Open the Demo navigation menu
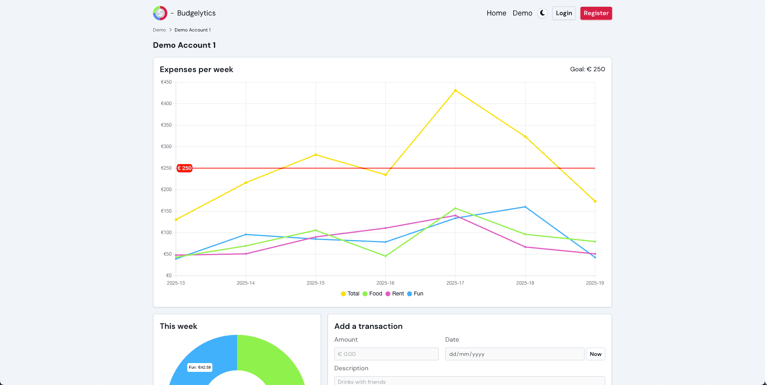Viewport: 767px width, 385px height. click(x=522, y=13)
